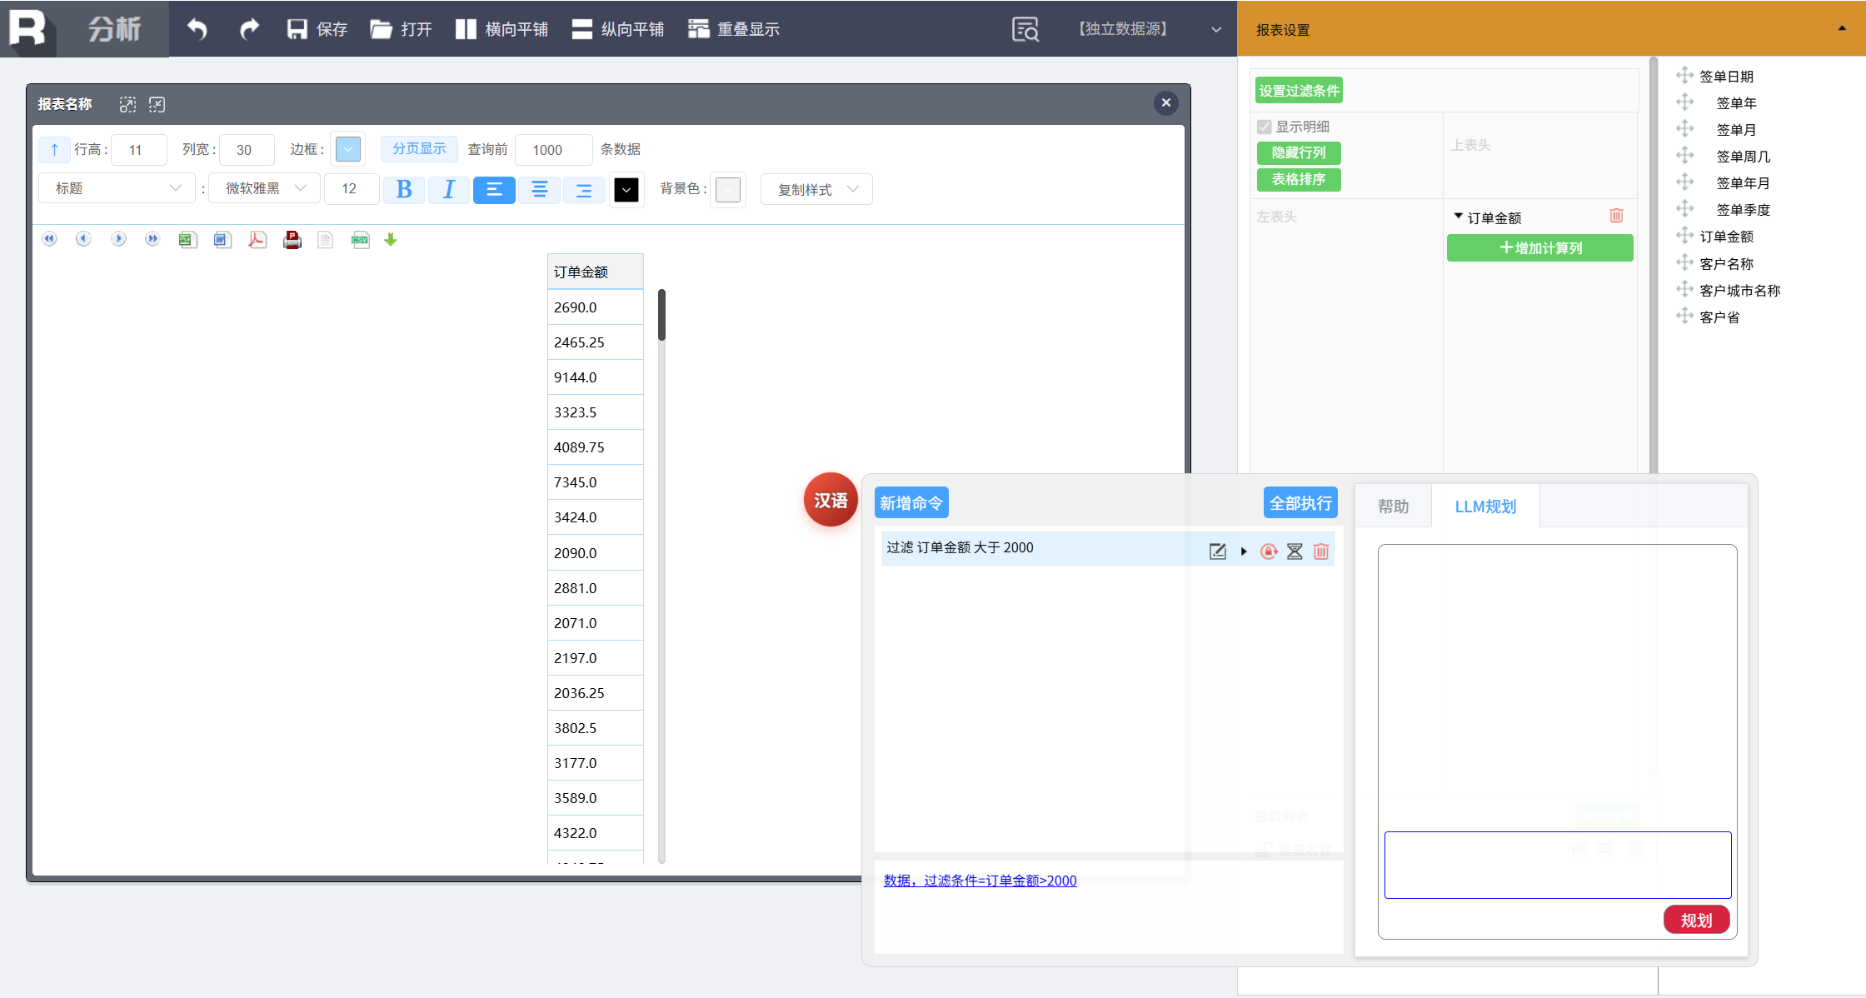Run the filter command with play arrow
Screen dimensions: 1866x998
1244,551
